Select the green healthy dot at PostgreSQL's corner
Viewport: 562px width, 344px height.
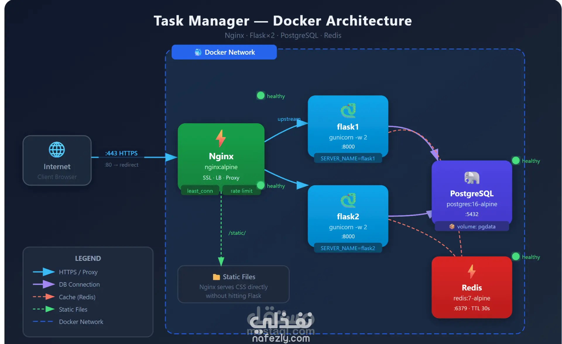tap(516, 160)
